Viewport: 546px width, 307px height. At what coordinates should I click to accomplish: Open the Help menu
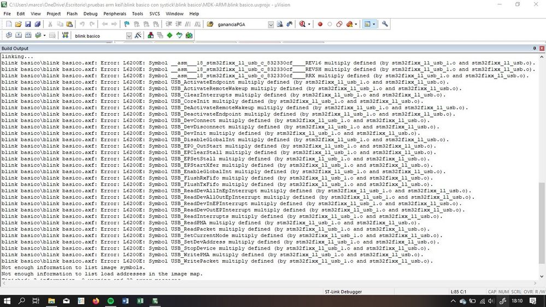click(x=194, y=14)
